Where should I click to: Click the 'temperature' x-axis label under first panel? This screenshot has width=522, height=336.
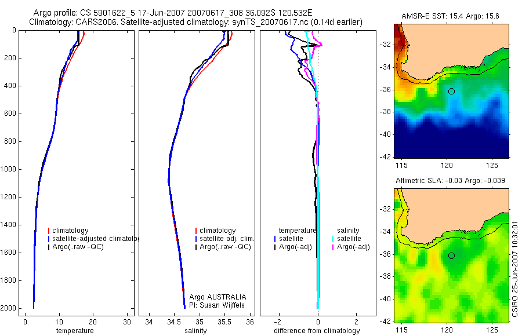[75, 331]
